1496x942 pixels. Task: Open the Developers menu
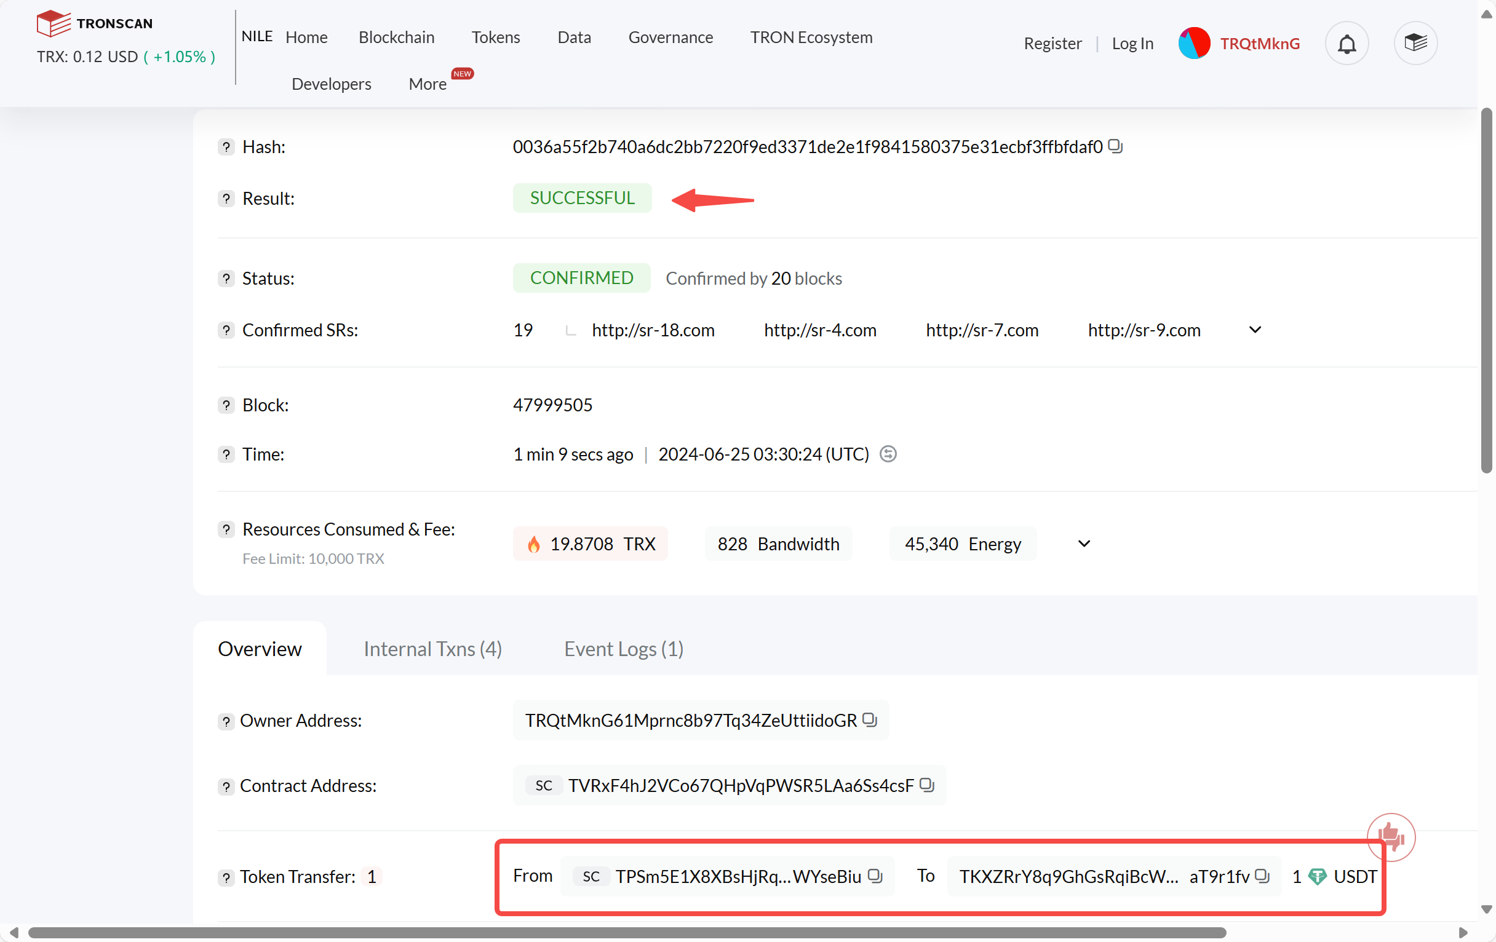click(x=331, y=84)
